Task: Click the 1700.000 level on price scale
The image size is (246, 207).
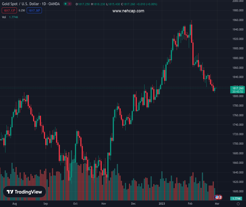Action: tap(237, 144)
